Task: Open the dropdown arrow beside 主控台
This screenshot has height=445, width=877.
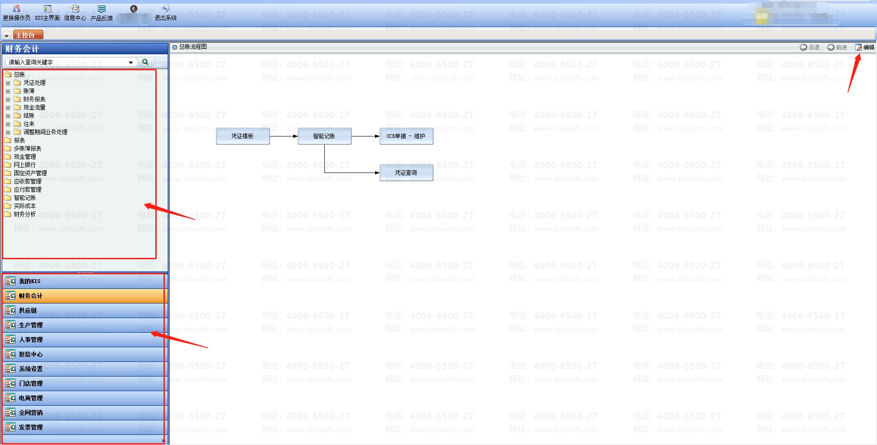Action: (6, 36)
